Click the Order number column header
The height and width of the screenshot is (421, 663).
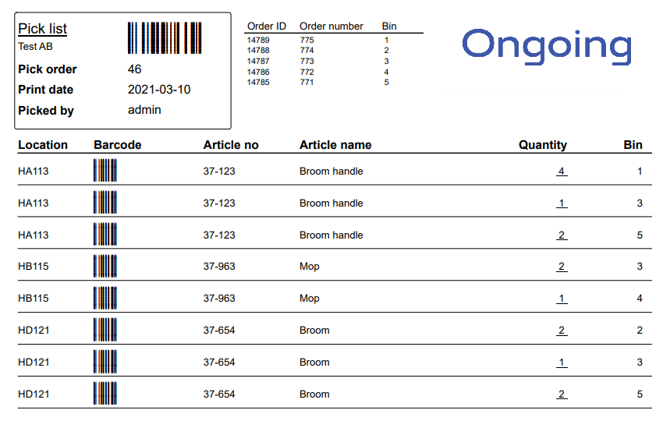tap(331, 27)
